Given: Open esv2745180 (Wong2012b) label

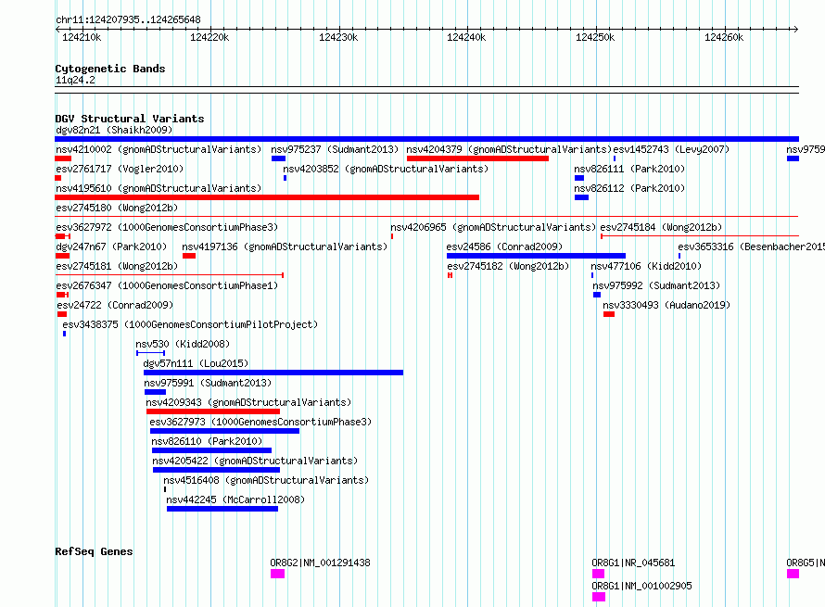Looking at the screenshot, I should (117, 208).
